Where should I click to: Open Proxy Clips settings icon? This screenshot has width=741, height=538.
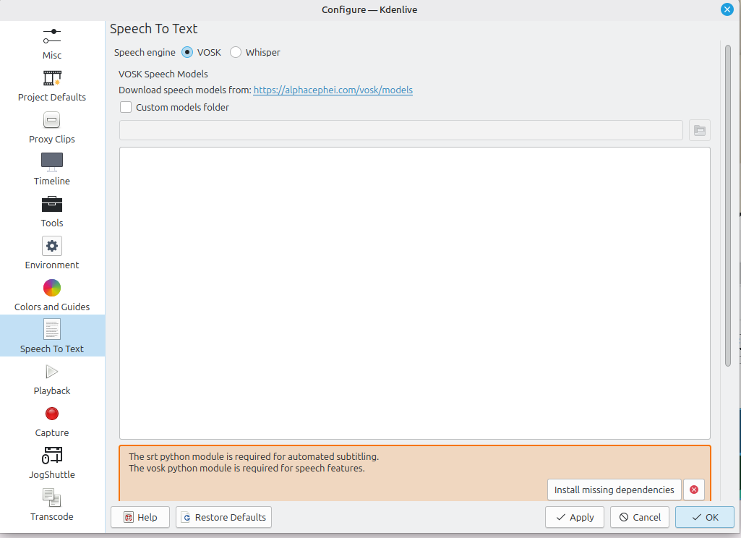pyautogui.click(x=52, y=120)
